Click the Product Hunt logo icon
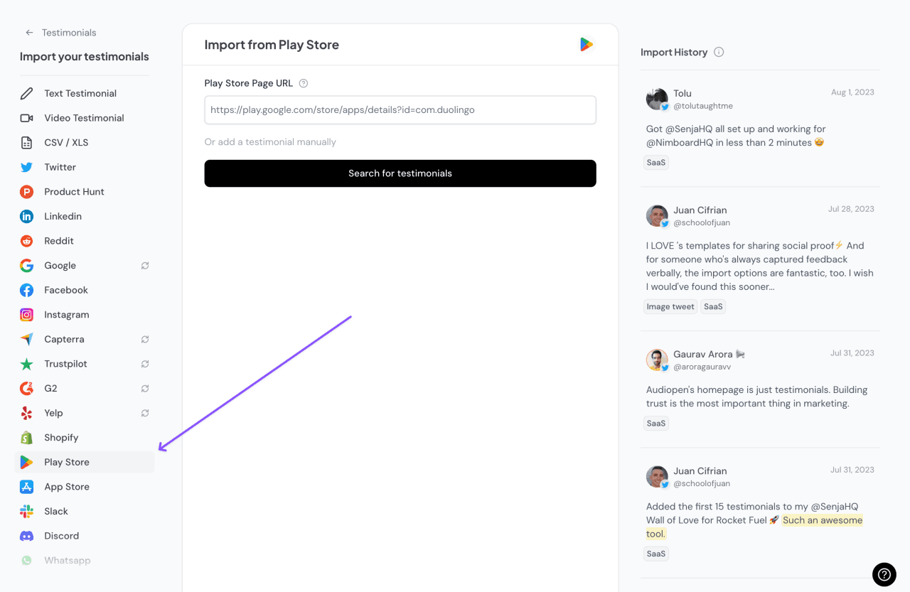910x592 pixels. [x=26, y=192]
